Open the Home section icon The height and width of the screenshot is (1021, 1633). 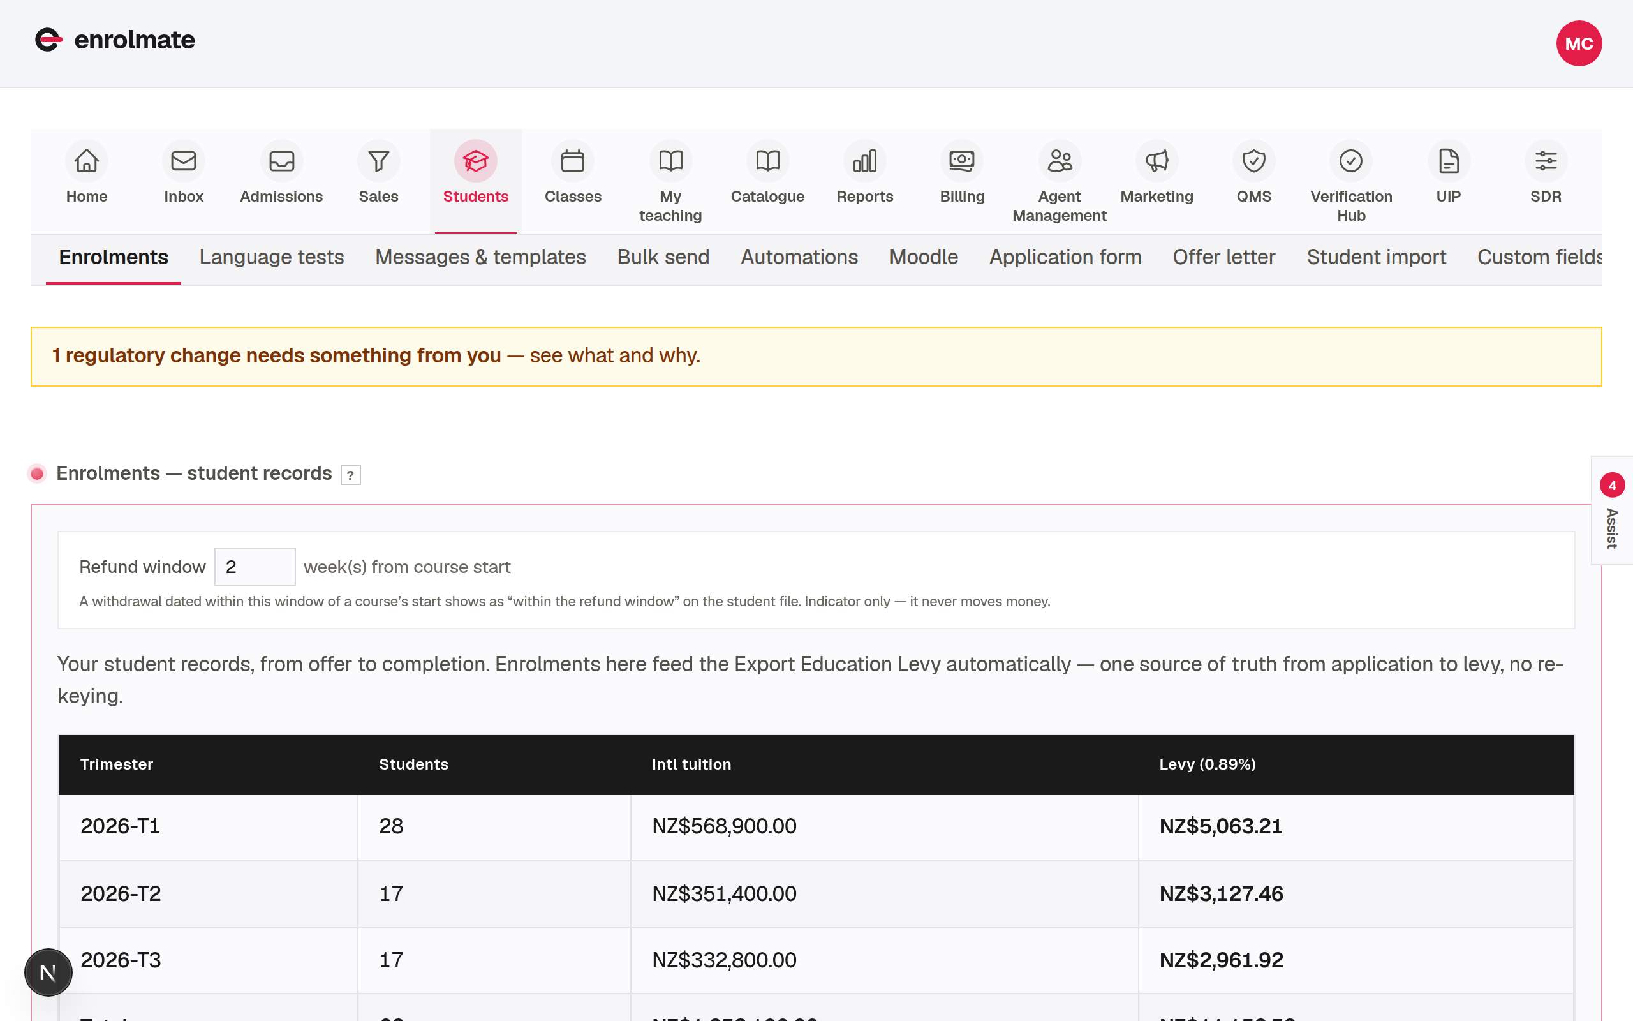pyautogui.click(x=86, y=161)
